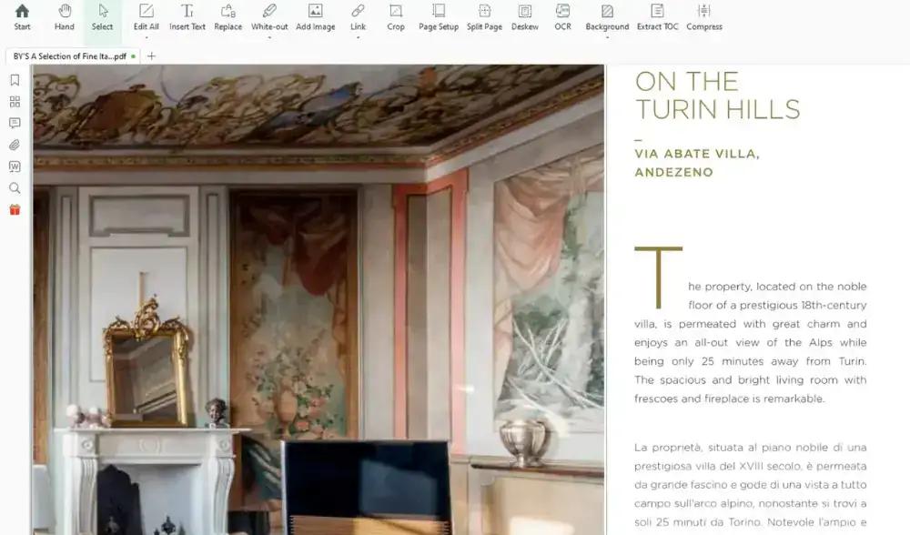Open the Replace text tool

pyautogui.click(x=227, y=16)
